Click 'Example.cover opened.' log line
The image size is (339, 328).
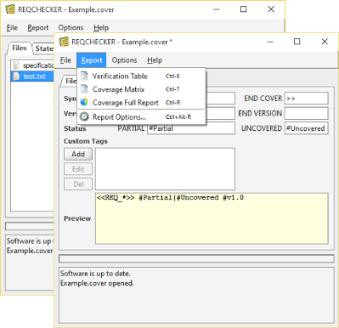(97, 283)
